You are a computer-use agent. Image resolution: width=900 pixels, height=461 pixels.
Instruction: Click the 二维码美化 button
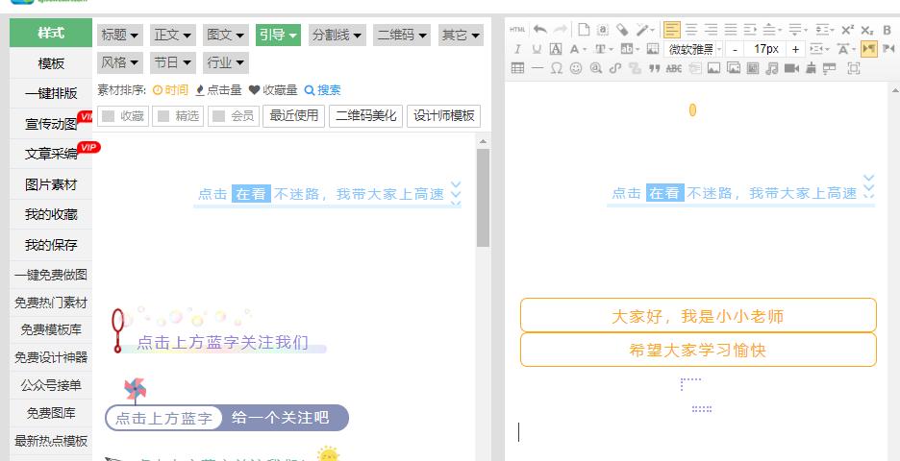coord(365,116)
